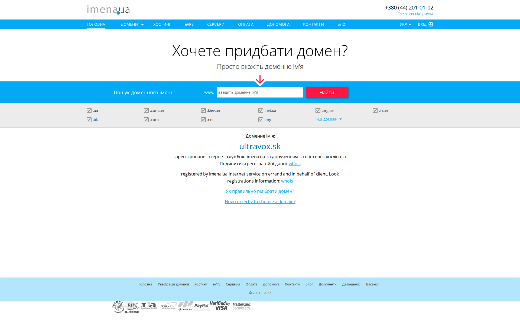The width and height of the screenshot is (520, 325).
Task: Select the UA-IX footer icon
Action: coord(168,305)
